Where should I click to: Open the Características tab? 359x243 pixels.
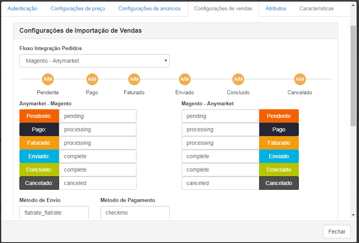click(317, 8)
